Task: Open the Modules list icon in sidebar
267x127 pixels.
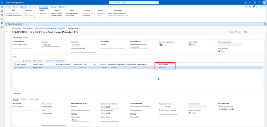Action: click(x=2, y=27)
